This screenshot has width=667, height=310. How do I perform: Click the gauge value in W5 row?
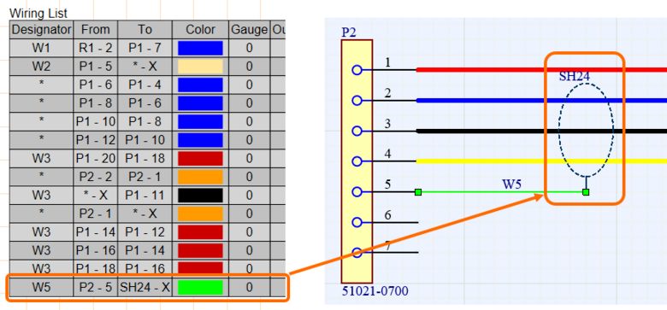click(x=250, y=288)
